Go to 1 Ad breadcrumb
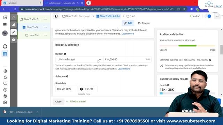The height and width of the screenshot is (125, 223). 131,16
